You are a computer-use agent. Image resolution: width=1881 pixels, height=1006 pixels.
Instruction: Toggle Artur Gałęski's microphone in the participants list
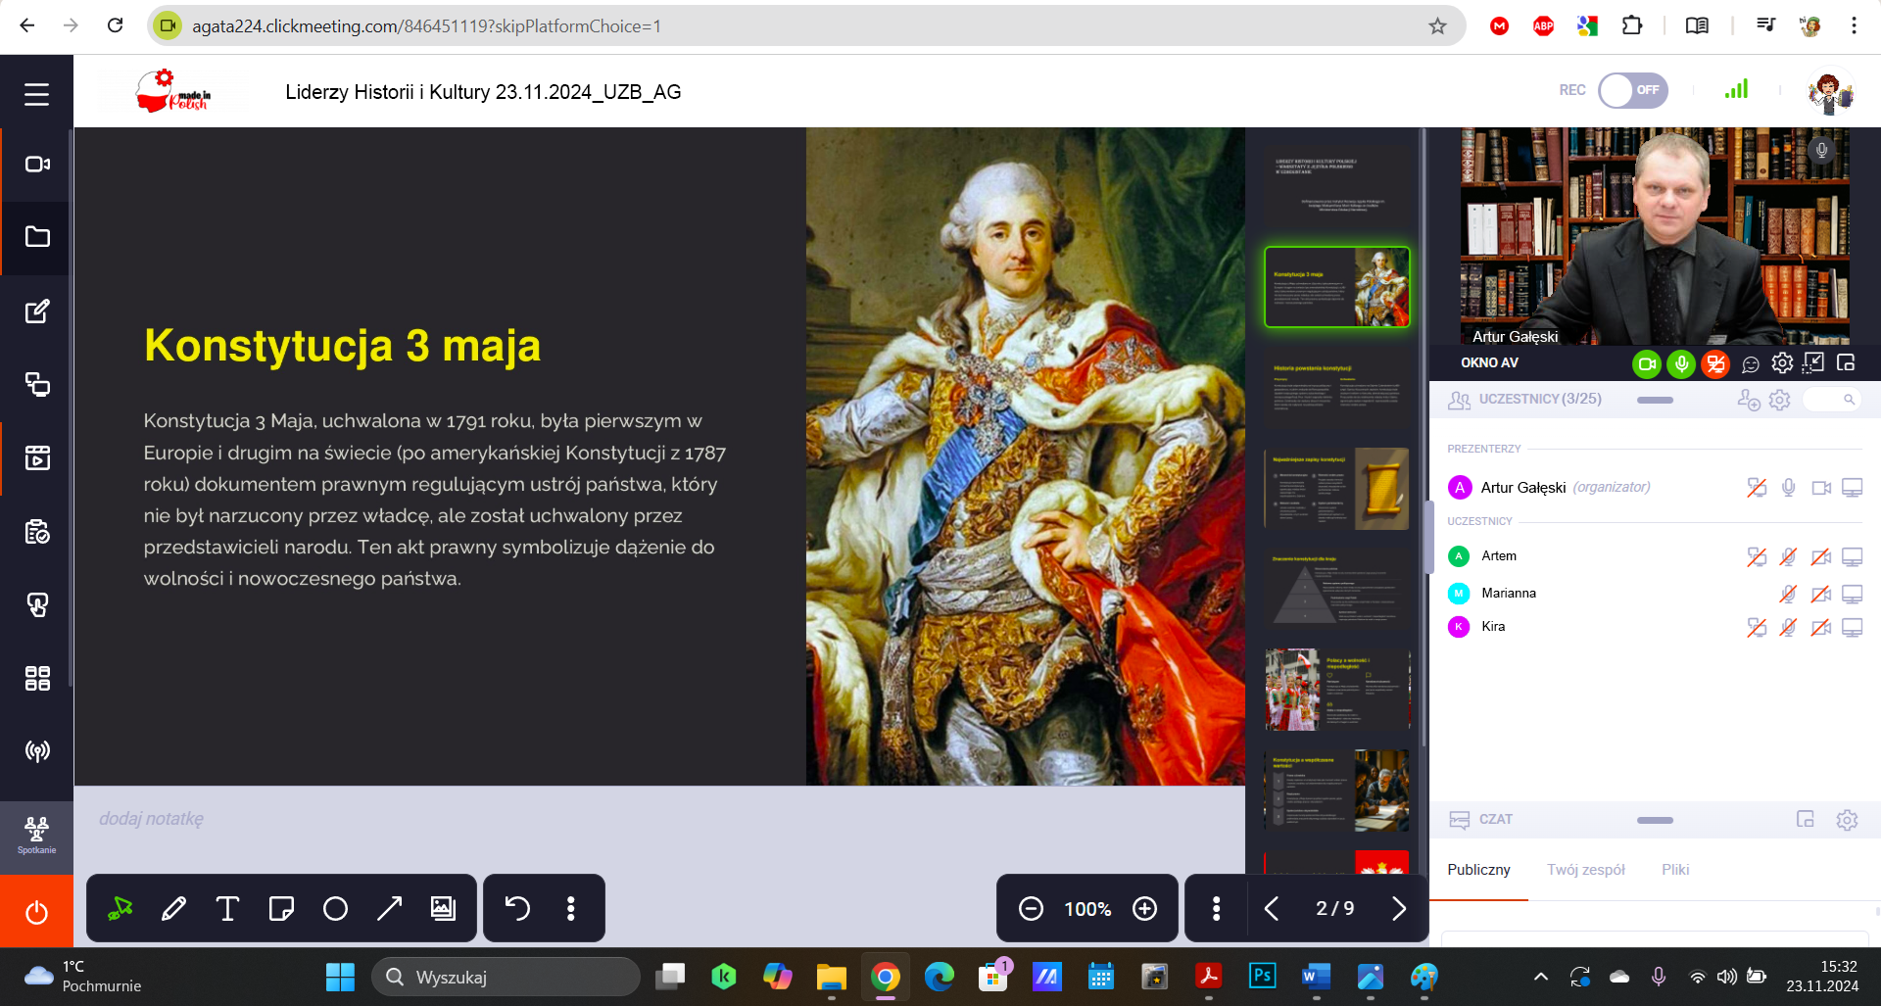(1788, 487)
